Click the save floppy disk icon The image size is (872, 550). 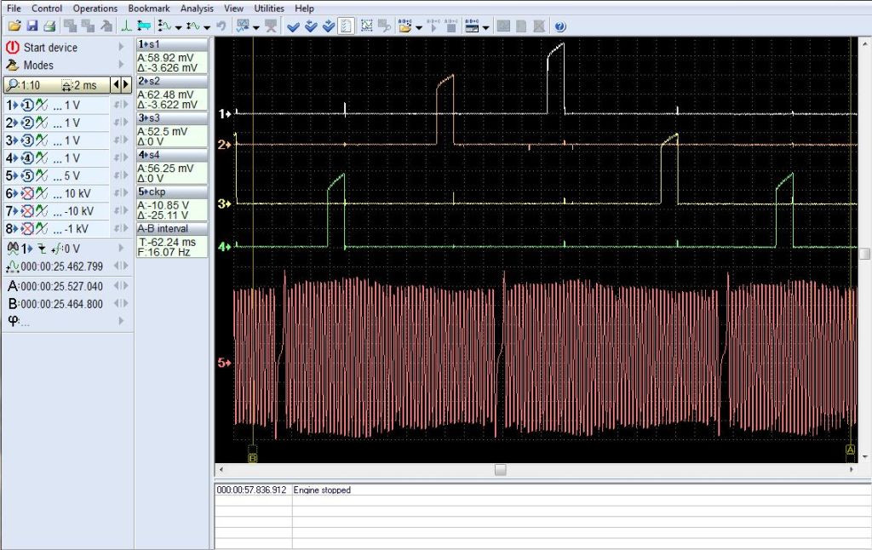(32, 26)
